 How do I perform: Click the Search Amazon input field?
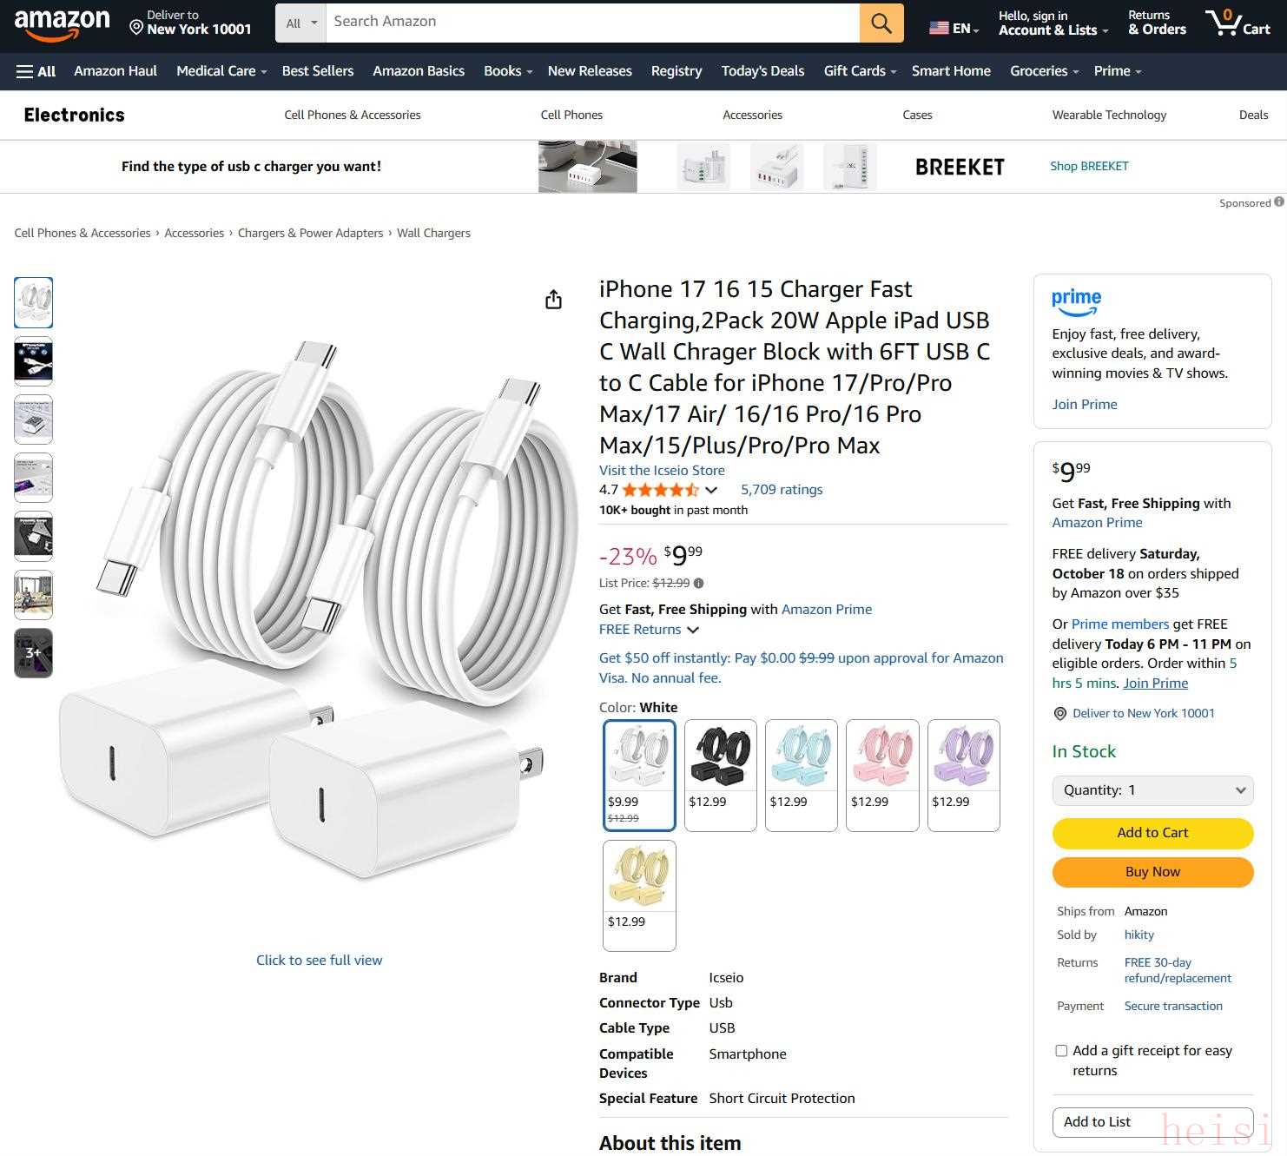point(592,23)
